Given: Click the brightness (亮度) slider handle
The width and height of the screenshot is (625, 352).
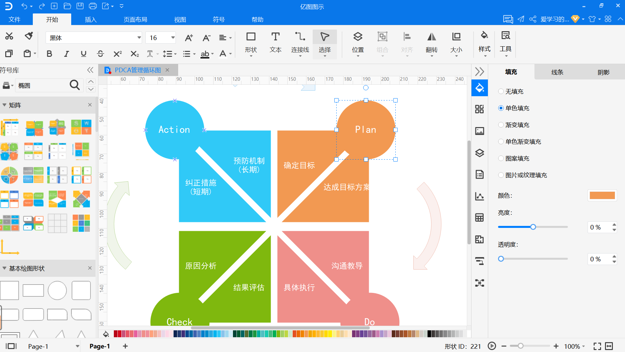Looking at the screenshot, I should click(x=533, y=227).
